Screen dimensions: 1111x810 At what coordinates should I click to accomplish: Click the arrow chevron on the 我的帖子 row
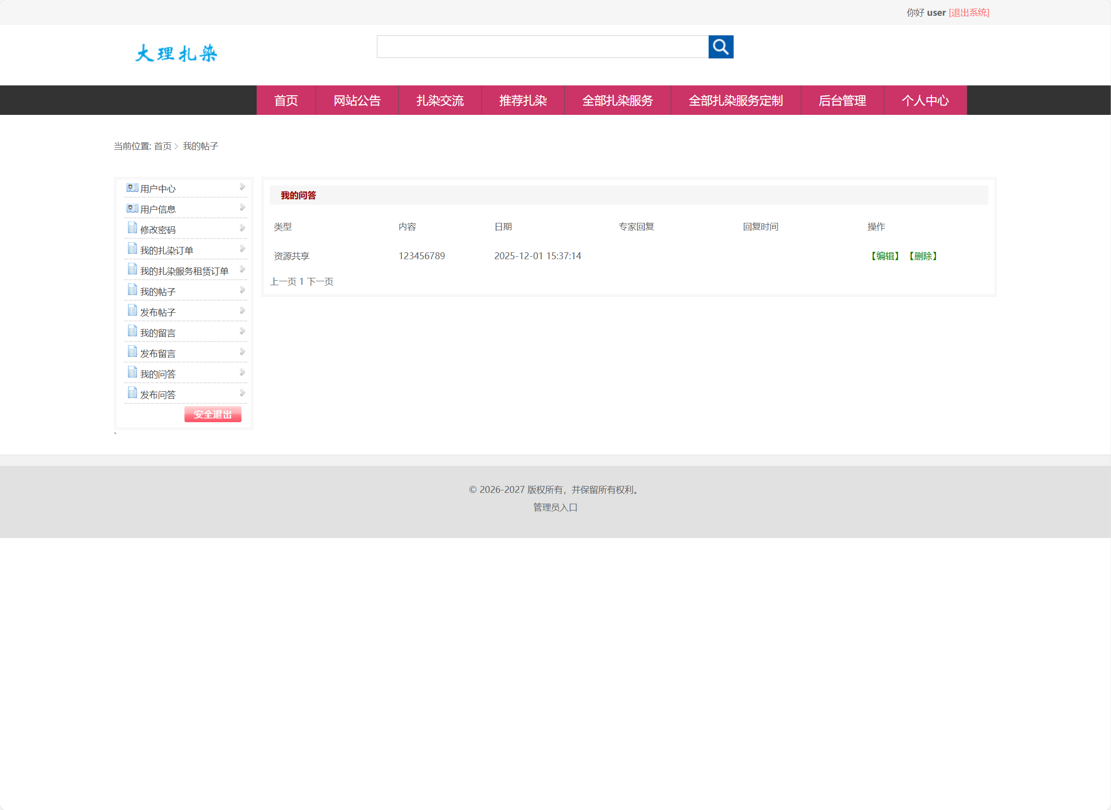(242, 290)
